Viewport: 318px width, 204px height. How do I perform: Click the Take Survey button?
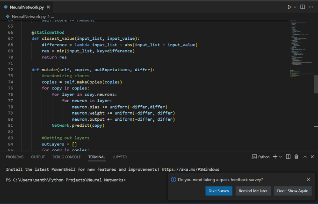click(x=219, y=191)
